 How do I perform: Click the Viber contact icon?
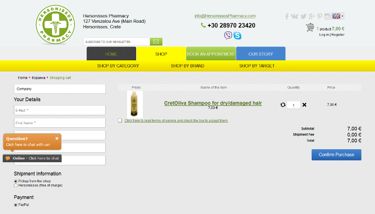point(228,35)
